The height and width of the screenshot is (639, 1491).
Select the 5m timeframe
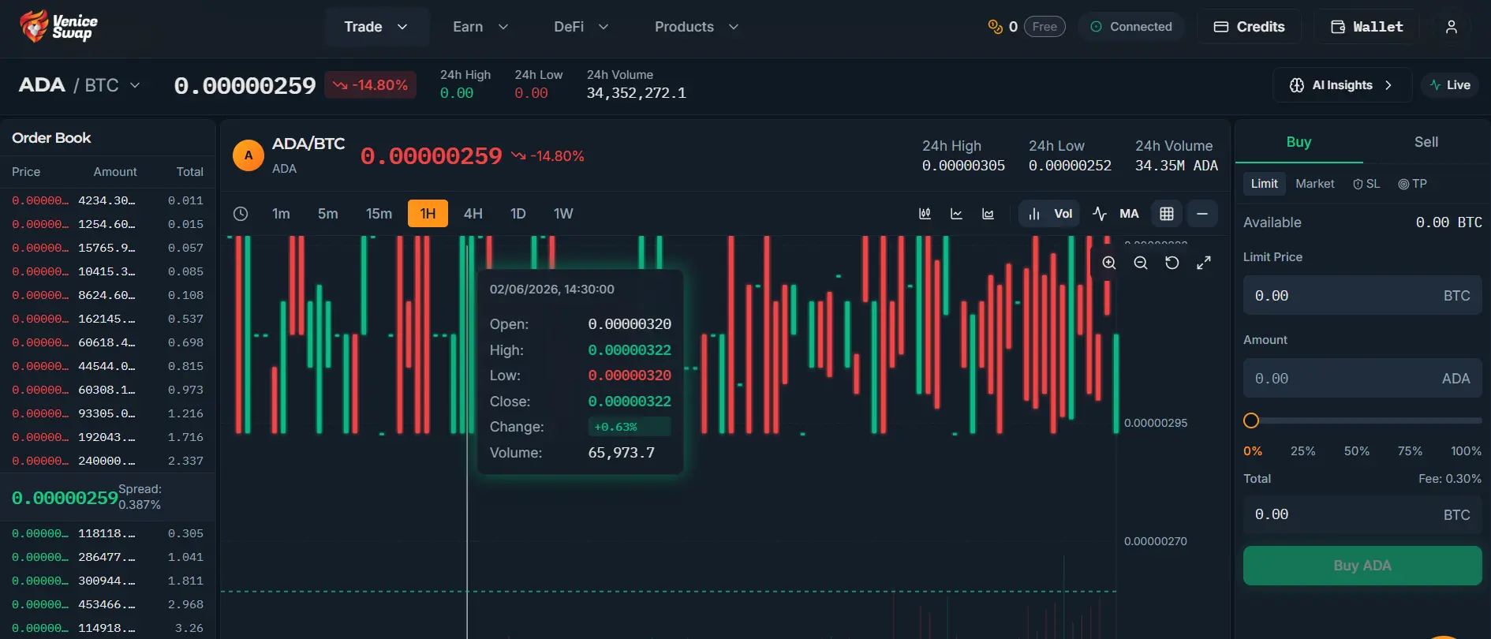point(328,214)
